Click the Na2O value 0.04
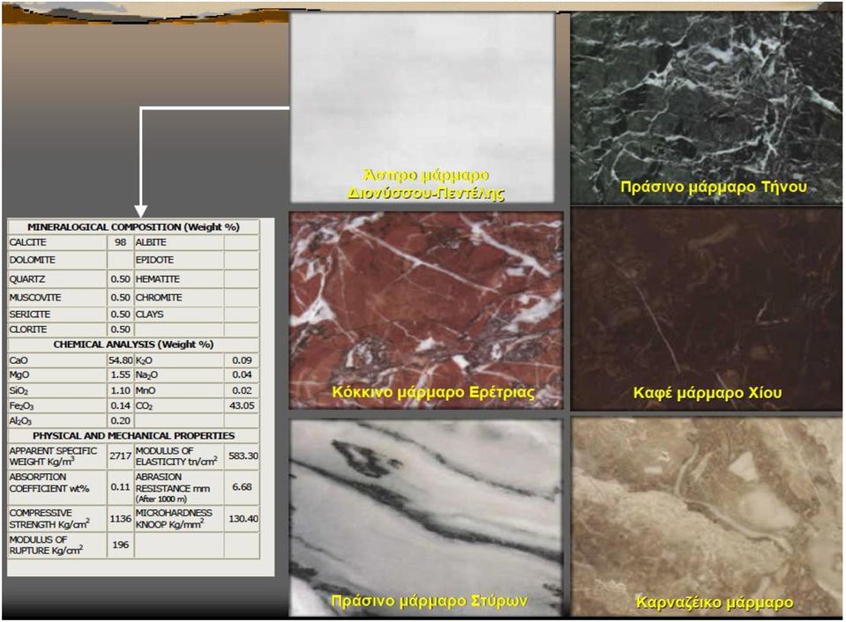The width and height of the screenshot is (846, 622). (x=242, y=374)
